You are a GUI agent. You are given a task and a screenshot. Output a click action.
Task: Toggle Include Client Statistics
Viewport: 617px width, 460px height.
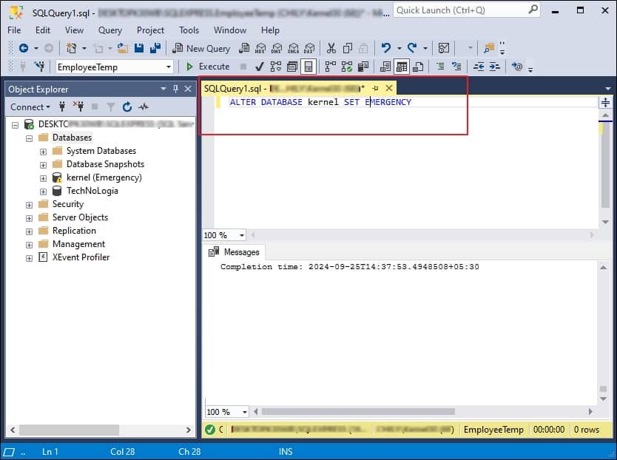click(x=363, y=67)
